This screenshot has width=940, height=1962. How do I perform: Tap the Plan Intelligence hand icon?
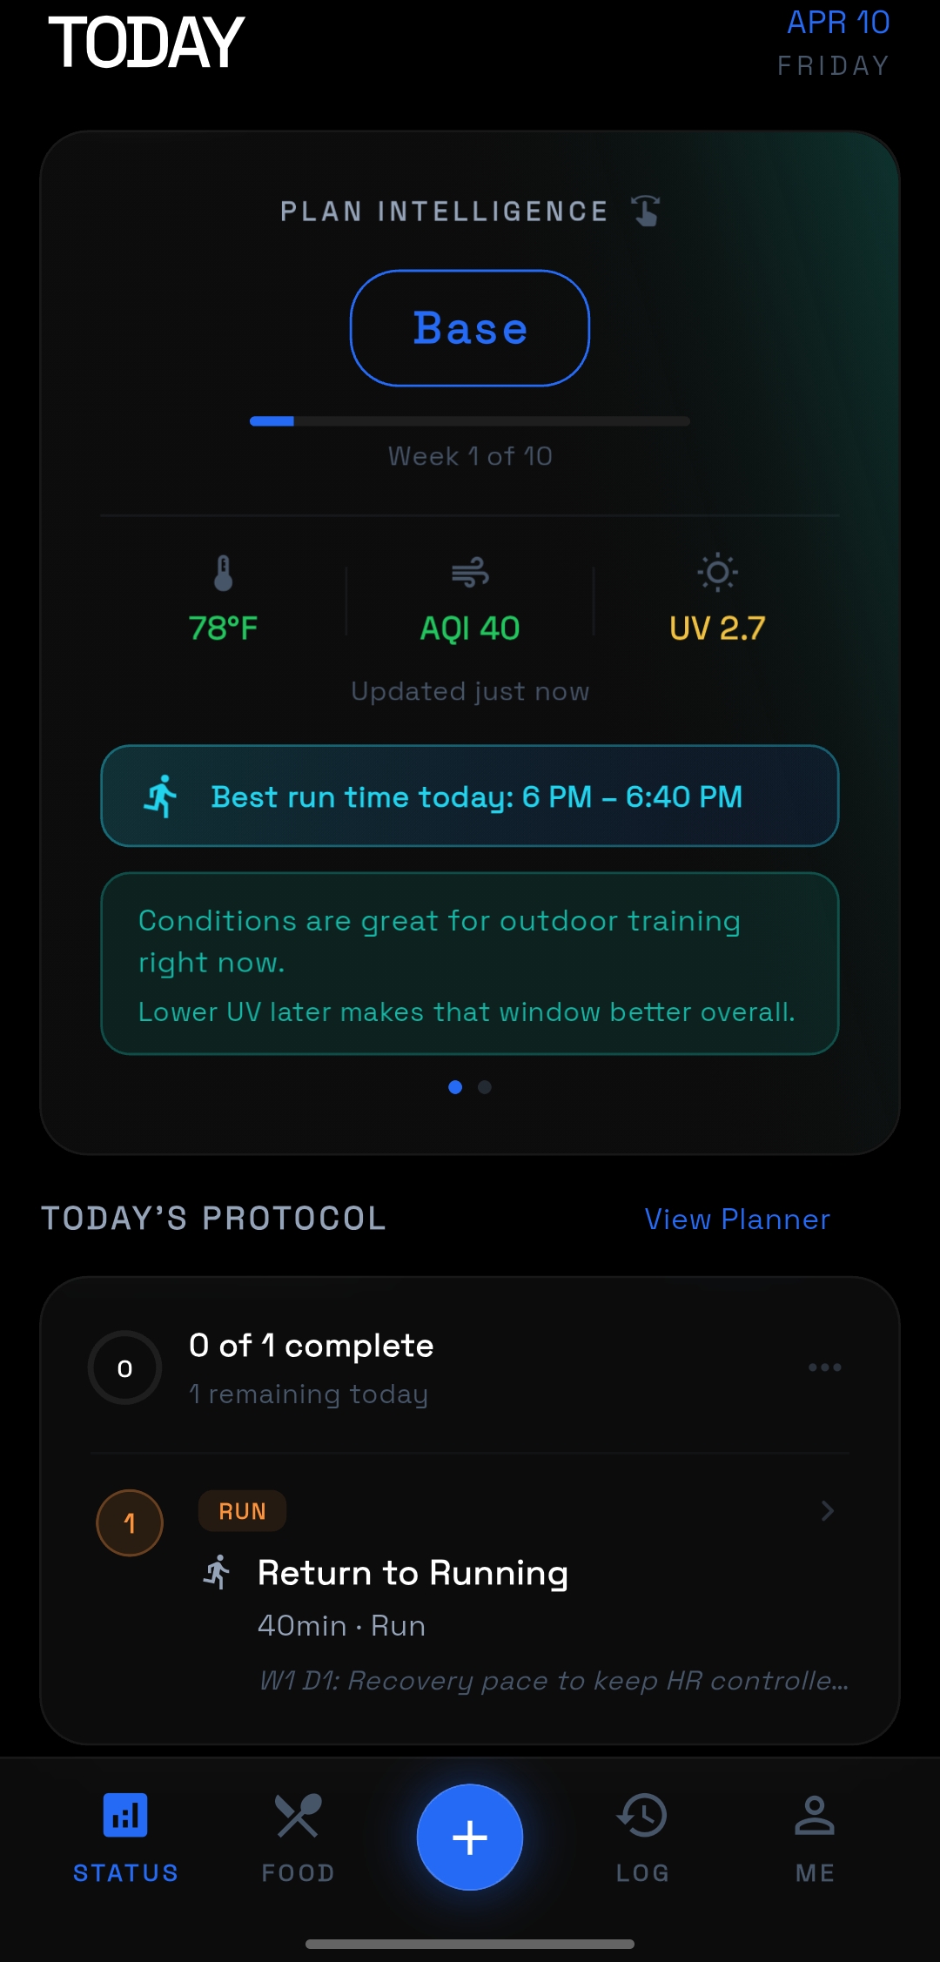[x=646, y=211]
